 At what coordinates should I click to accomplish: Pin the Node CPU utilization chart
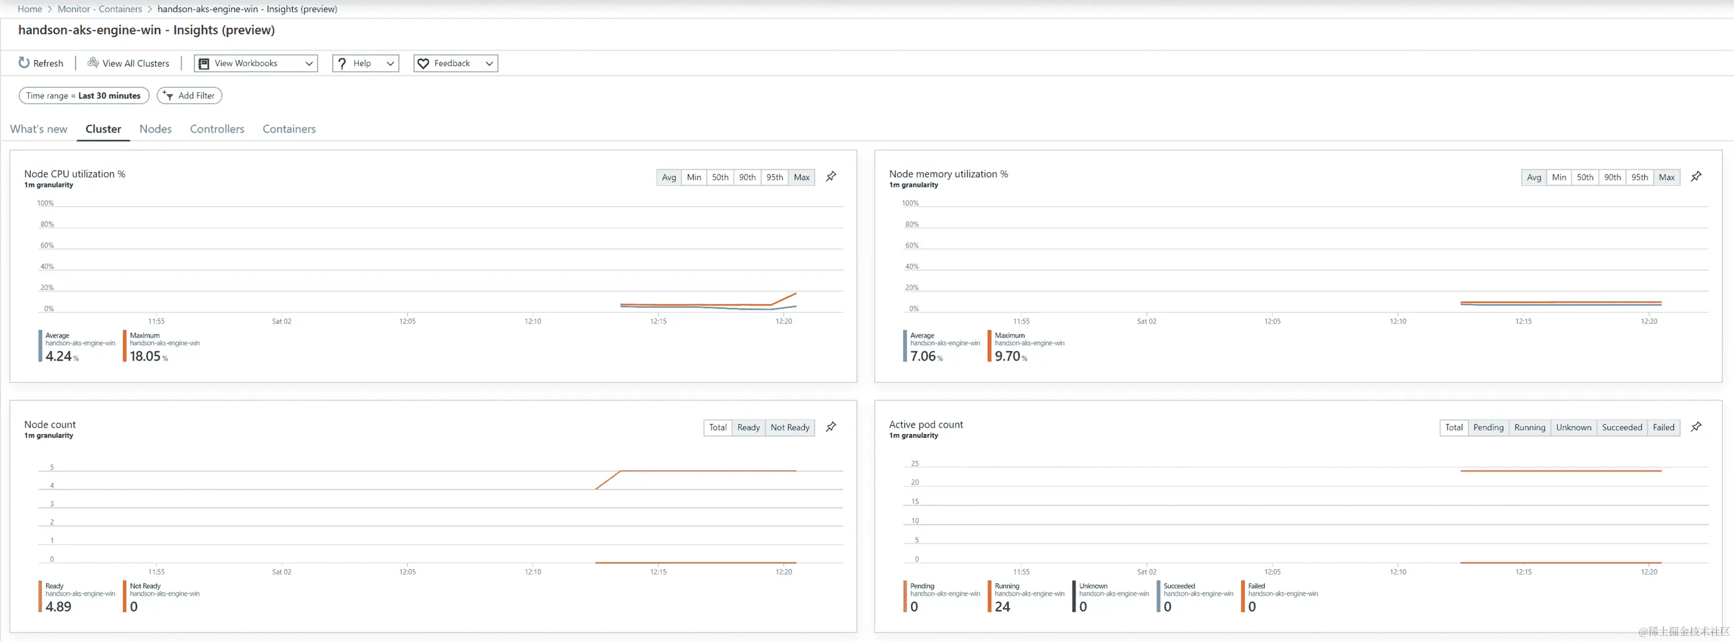(831, 177)
